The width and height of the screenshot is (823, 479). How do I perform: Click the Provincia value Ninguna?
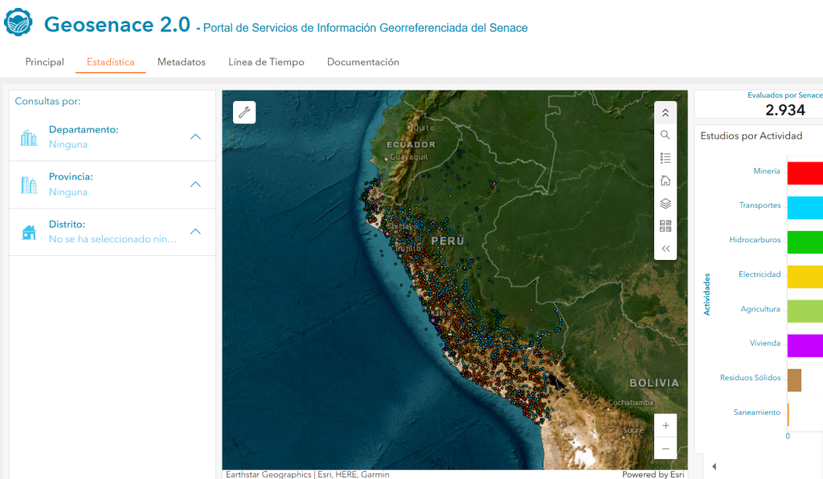point(68,192)
